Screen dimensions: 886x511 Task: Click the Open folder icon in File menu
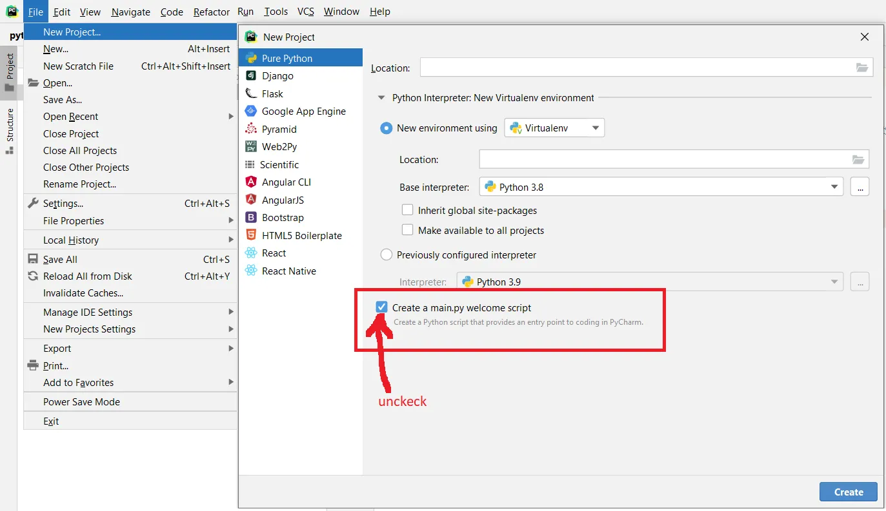point(34,82)
